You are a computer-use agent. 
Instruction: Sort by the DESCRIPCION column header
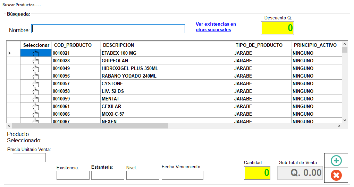coord(118,45)
